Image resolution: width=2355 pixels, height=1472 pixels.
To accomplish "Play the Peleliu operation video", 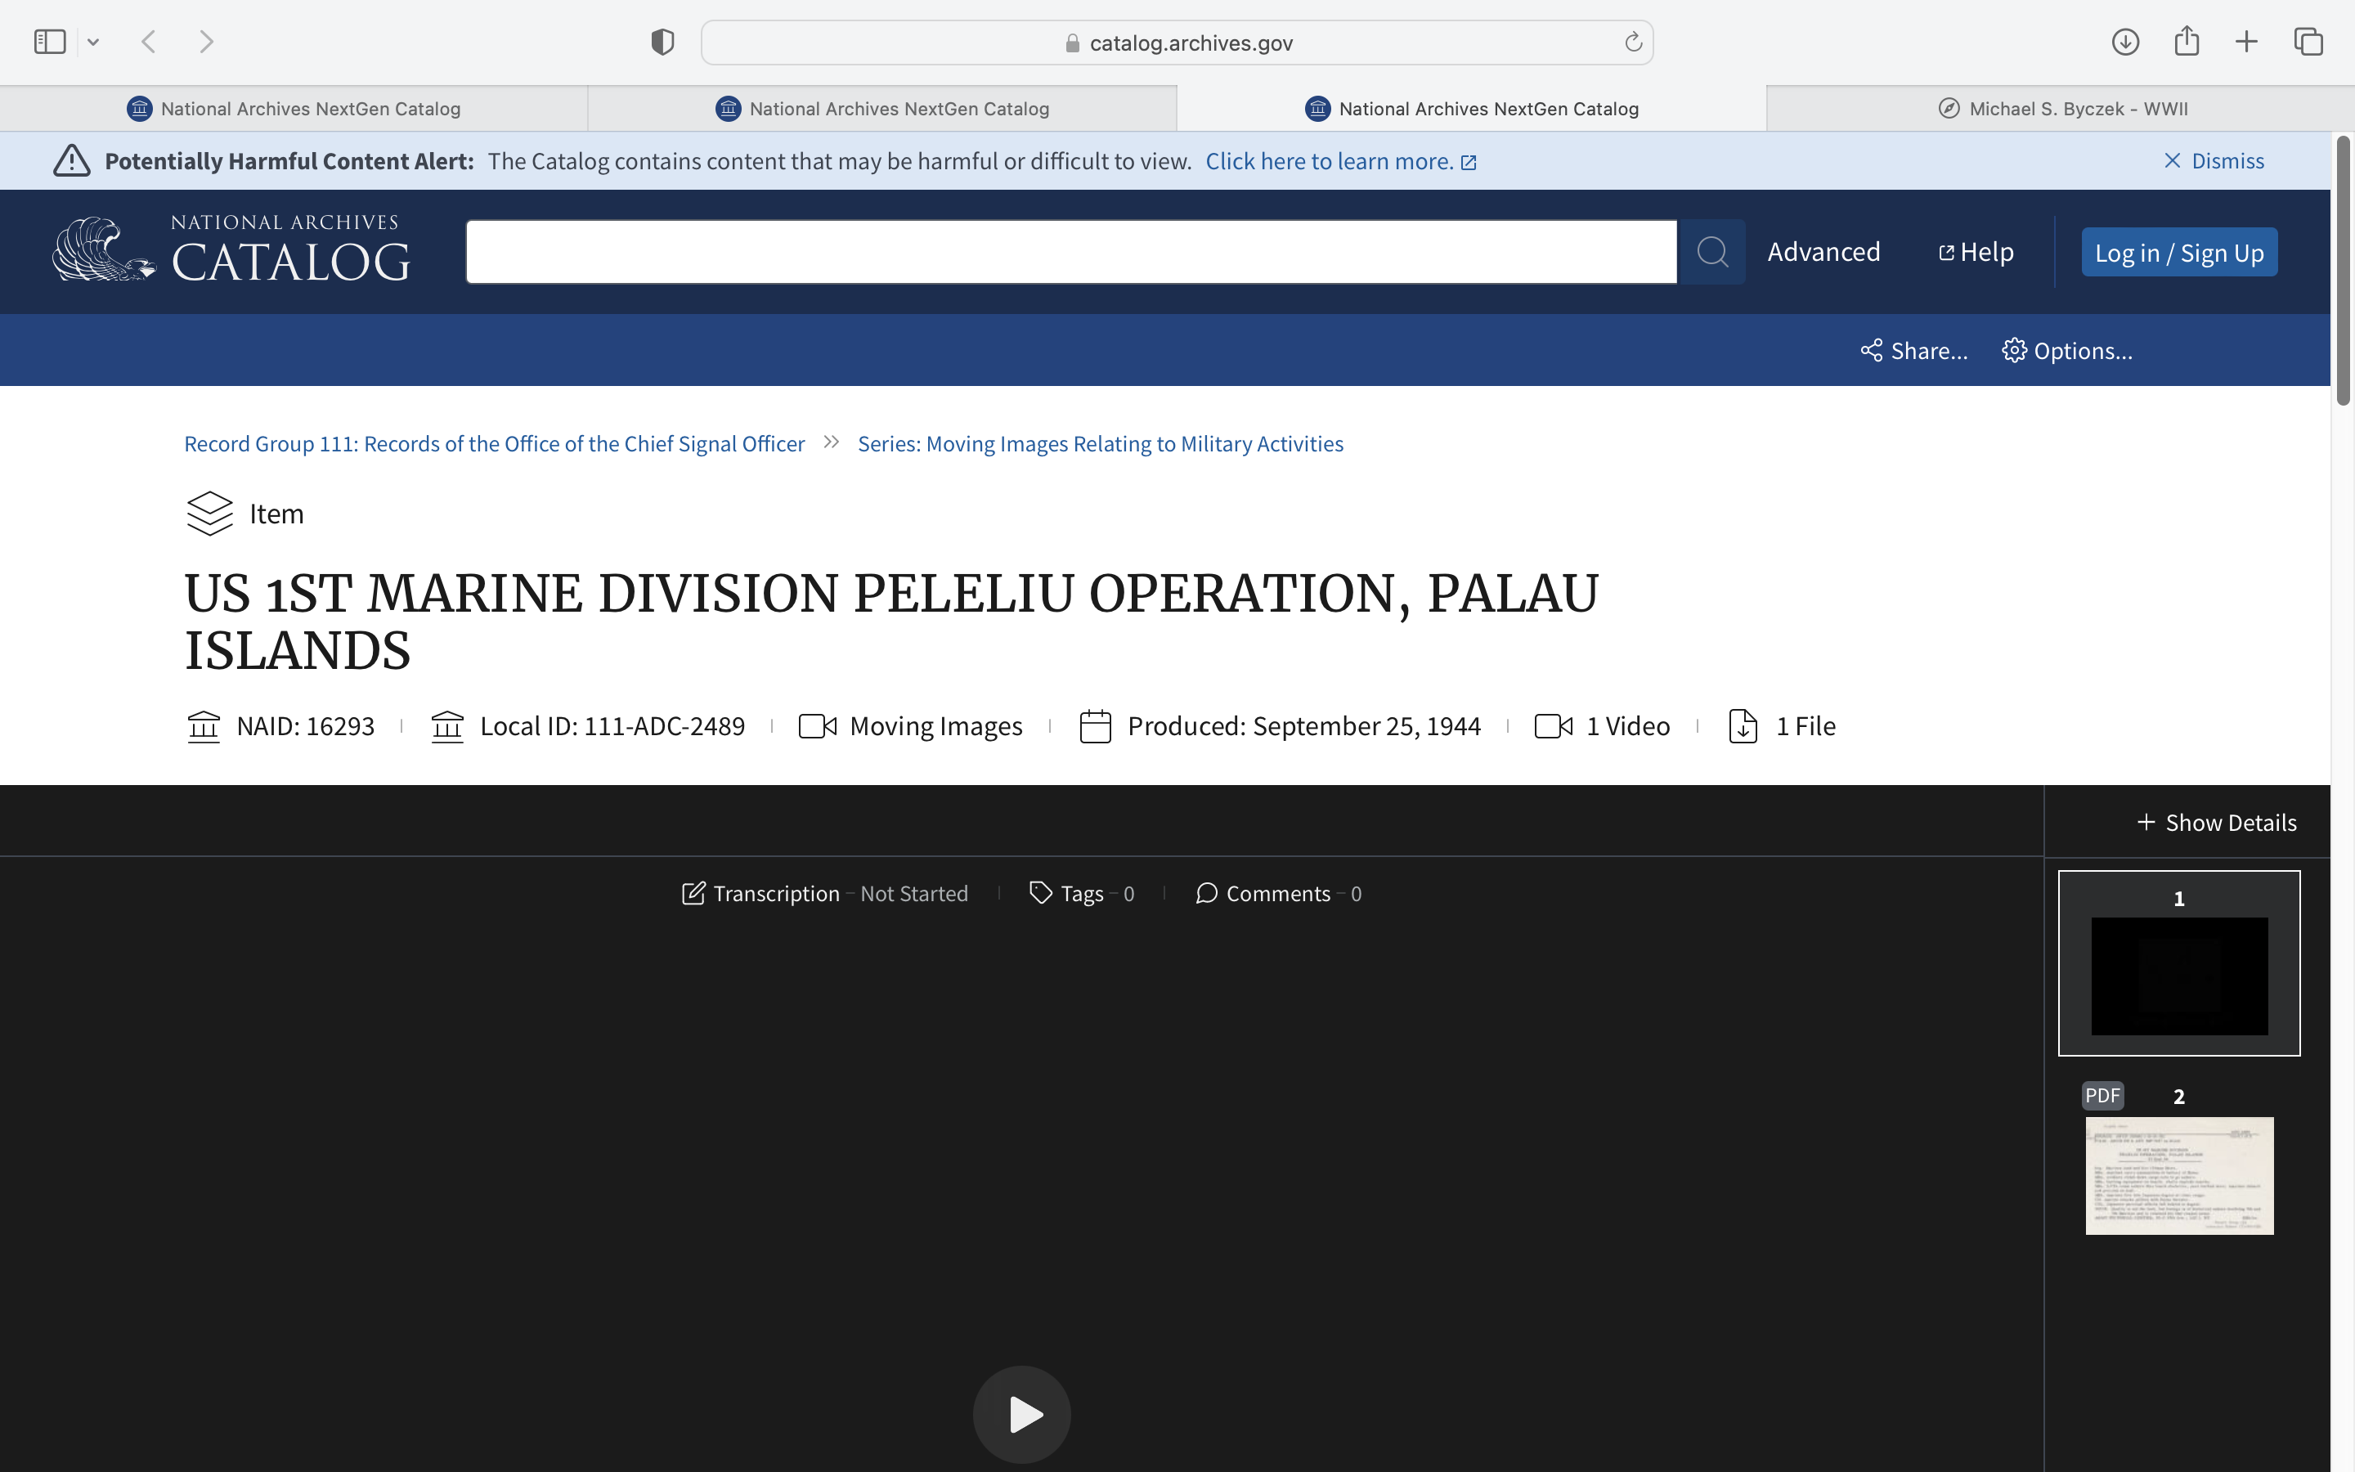I will (1022, 1414).
